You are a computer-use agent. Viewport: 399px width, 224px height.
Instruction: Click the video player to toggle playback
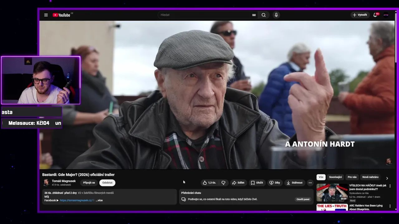[x=217, y=95]
